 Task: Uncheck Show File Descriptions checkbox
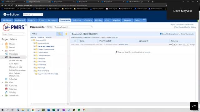coord(161,34)
